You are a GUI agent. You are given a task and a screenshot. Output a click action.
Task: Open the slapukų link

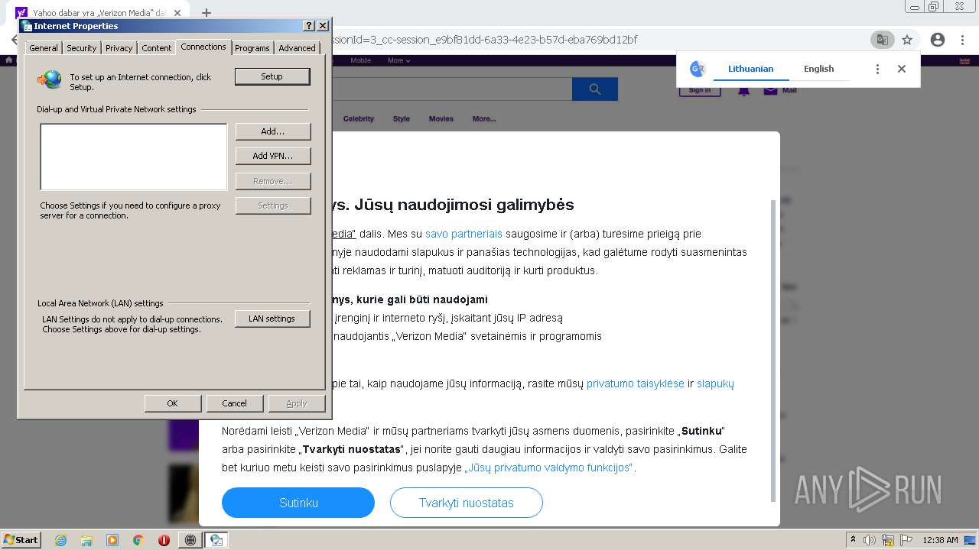tap(715, 383)
